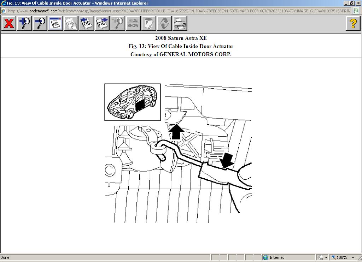Viewport: 362px width, 262px height.
Task: Zoom in with the plus magnifier
Action: point(24,23)
